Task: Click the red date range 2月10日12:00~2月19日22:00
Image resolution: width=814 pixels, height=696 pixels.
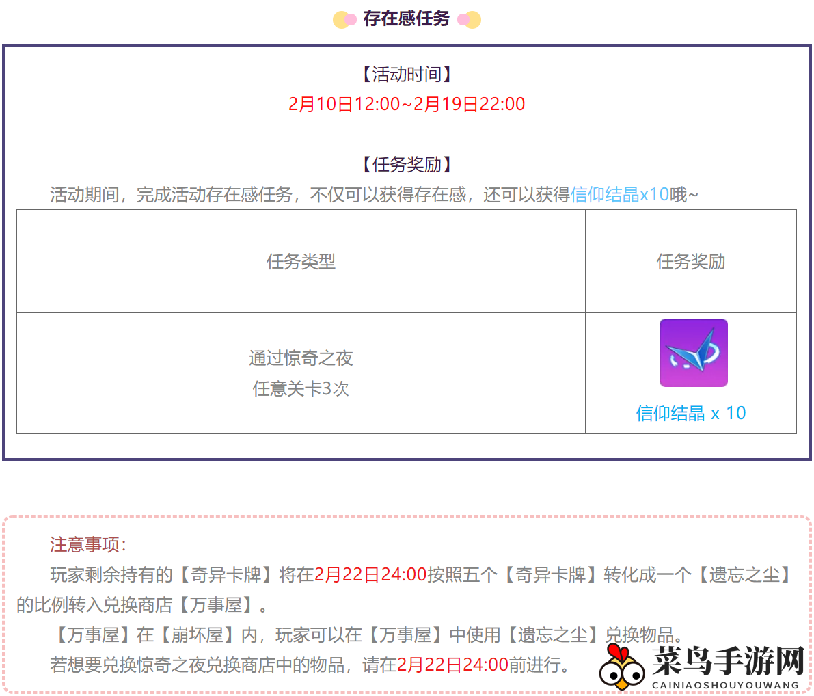Action: pyautogui.click(x=407, y=105)
